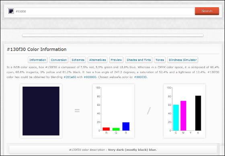This screenshot has width=225, height=156.
Task: Open the Blindness Simulator tab
Action: tap(183, 60)
